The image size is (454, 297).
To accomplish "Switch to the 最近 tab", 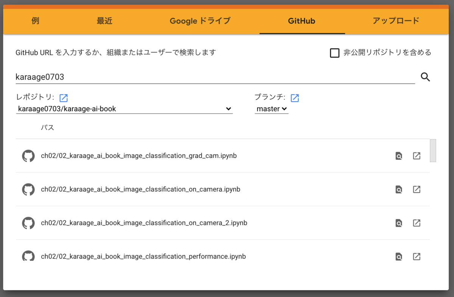I will click(104, 21).
